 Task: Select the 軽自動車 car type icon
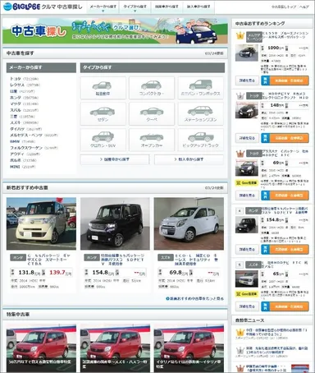(x=103, y=88)
